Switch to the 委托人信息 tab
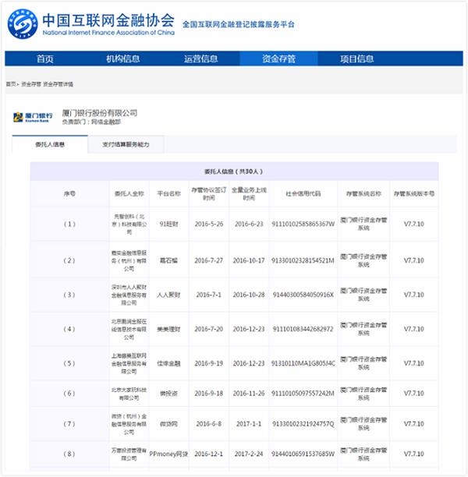468x477 pixels. point(50,144)
